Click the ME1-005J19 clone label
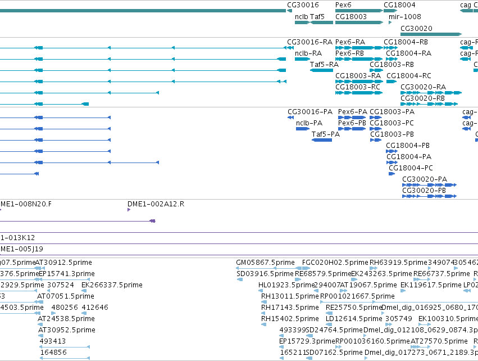This screenshot has width=478, height=361. pyautogui.click(x=22, y=249)
